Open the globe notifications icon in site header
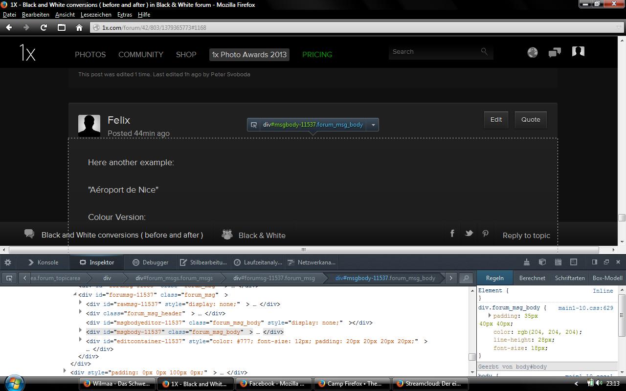 click(x=533, y=52)
